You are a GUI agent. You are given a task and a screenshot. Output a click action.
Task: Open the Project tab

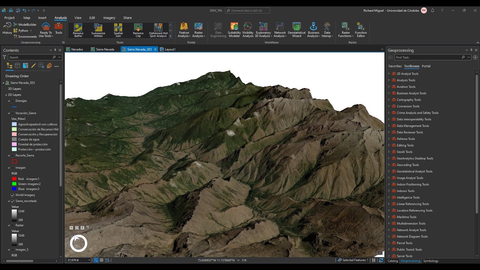click(x=9, y=18)
